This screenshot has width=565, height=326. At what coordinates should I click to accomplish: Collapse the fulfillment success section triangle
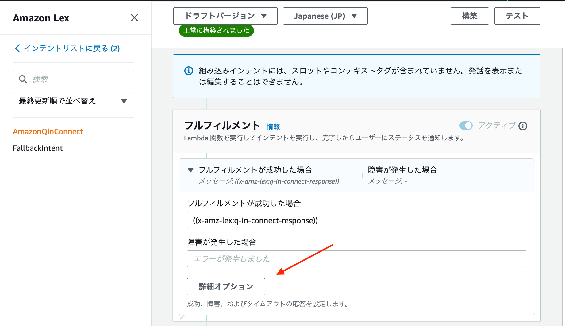[190, 170]
